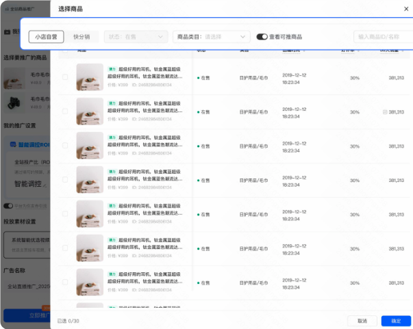The height and width of the screenshot is (329, 413).
Task: Select the 系统智能优选视频 option box in background
Action: 27,245
